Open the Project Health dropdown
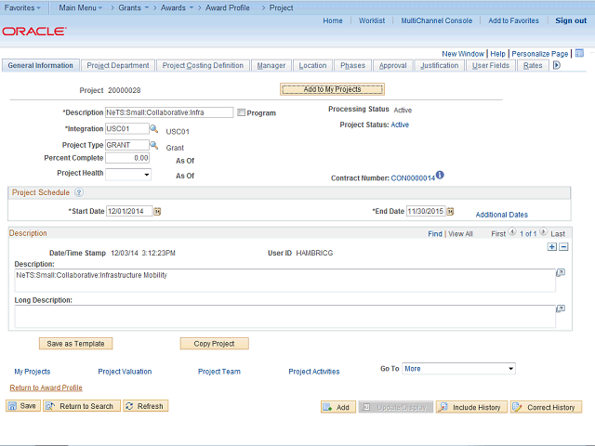The width and height of the screenshot is (595, 446). click(x=128, y=174)
